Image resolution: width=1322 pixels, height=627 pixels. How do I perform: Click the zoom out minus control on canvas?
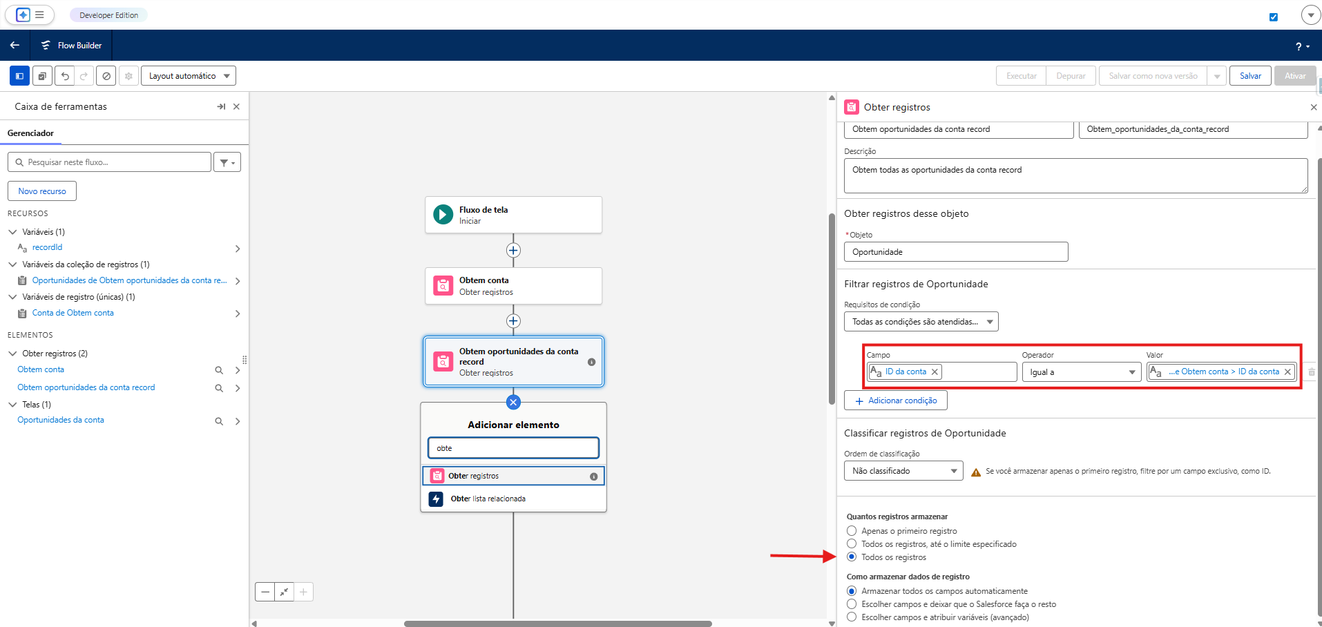pyautogui.click(x=265, y=591)
